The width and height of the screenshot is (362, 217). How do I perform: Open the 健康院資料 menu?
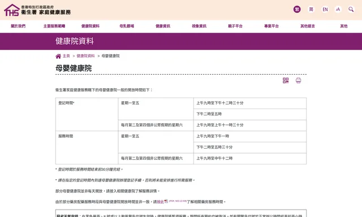(90, 26)
